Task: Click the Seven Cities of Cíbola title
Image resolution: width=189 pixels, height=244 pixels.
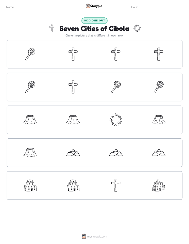Action: [x=94, y=29]
